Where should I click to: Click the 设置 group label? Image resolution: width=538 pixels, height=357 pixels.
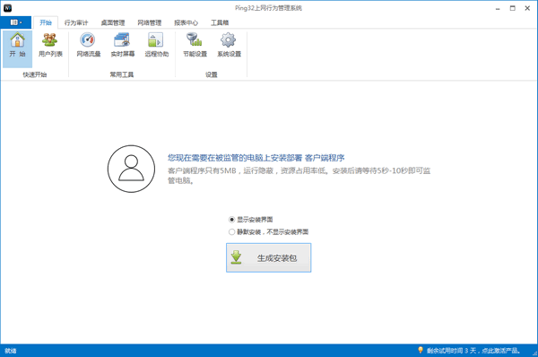click(x=212, y=74)
